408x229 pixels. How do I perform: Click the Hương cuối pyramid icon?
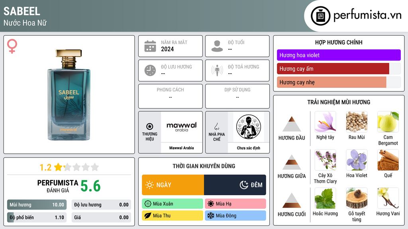point(292,200)
